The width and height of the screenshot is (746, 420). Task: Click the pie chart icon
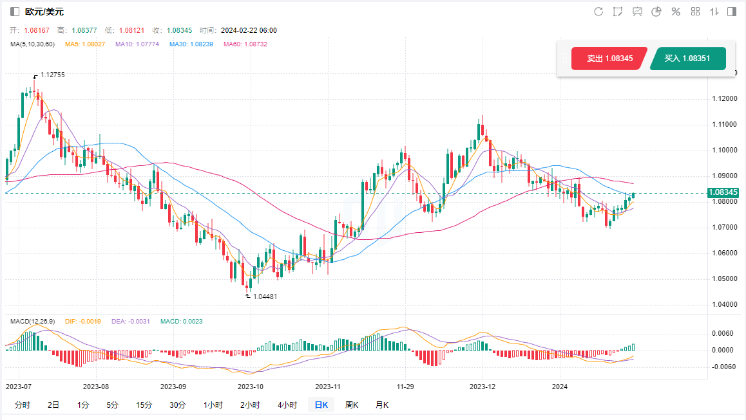pos(656,12)
